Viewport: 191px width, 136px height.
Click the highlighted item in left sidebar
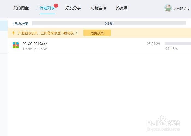pyautogui.click(x=4, y=26)
